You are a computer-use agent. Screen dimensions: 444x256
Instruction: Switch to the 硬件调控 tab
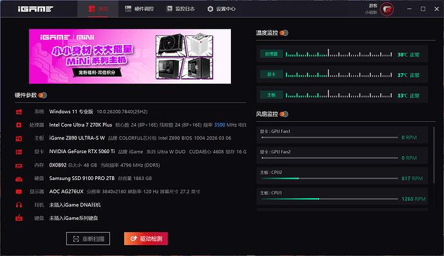[x=140, y=9]
